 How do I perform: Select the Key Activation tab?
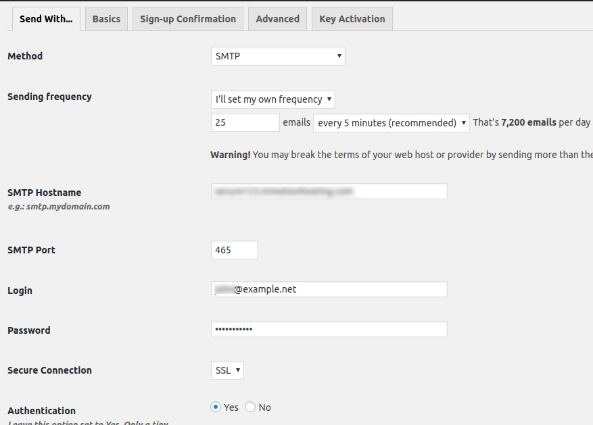point(352,19)
